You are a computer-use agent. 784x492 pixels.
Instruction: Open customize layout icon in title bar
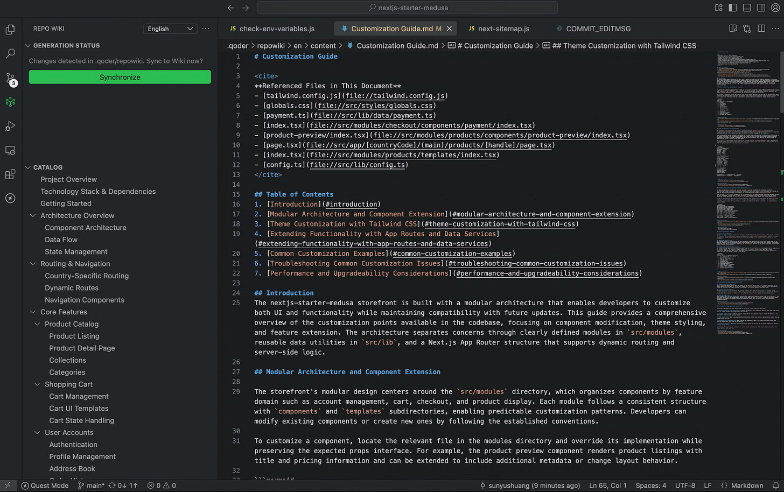point(719,8)
